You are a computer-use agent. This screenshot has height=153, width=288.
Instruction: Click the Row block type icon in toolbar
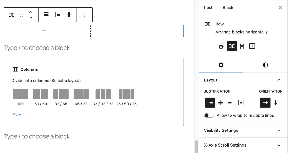point(12,15)
